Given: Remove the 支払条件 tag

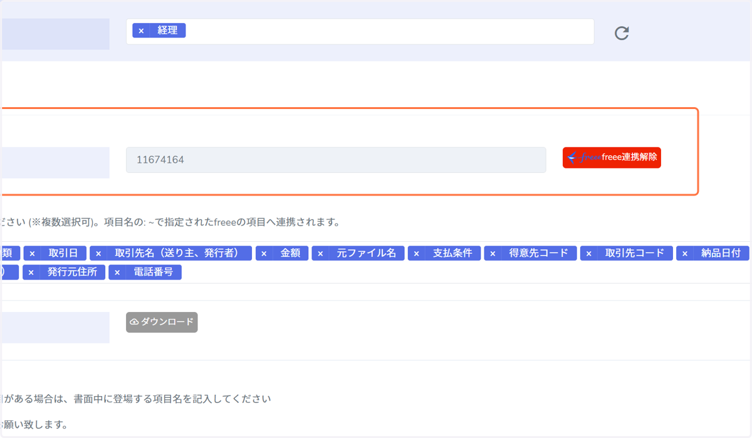Looking at the screenshot, I should click(416, 254).
